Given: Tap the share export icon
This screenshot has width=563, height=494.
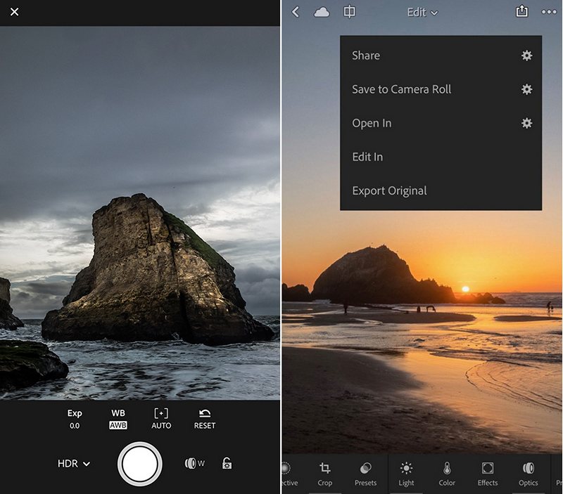Looking at the screenshot, I should 521,11.
